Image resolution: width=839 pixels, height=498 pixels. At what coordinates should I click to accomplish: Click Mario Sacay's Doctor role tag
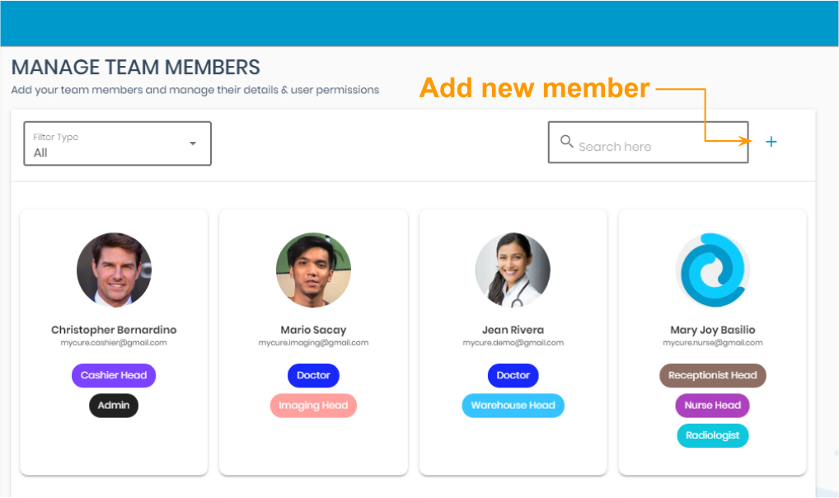tap(313, 375)
